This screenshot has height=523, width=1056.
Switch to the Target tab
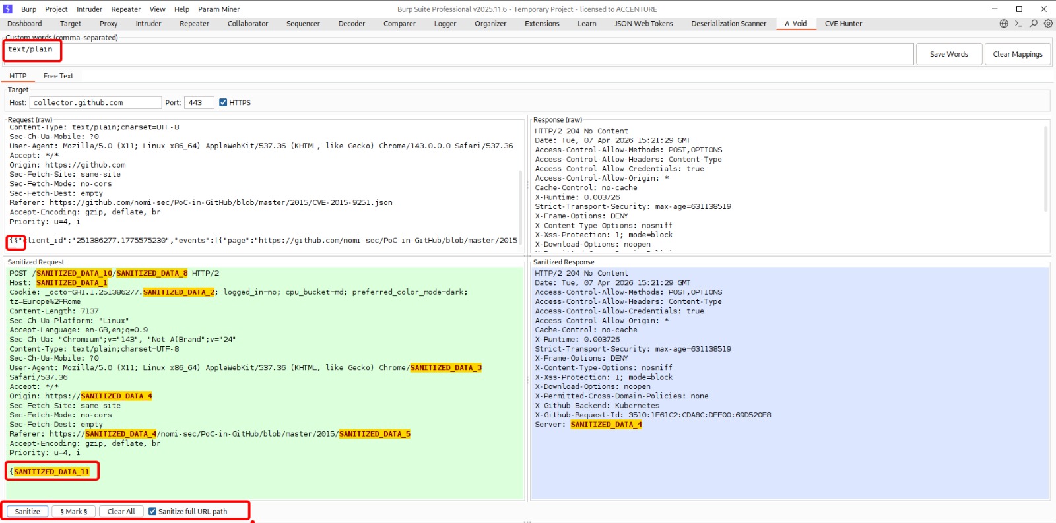click(x=71, y=24)
